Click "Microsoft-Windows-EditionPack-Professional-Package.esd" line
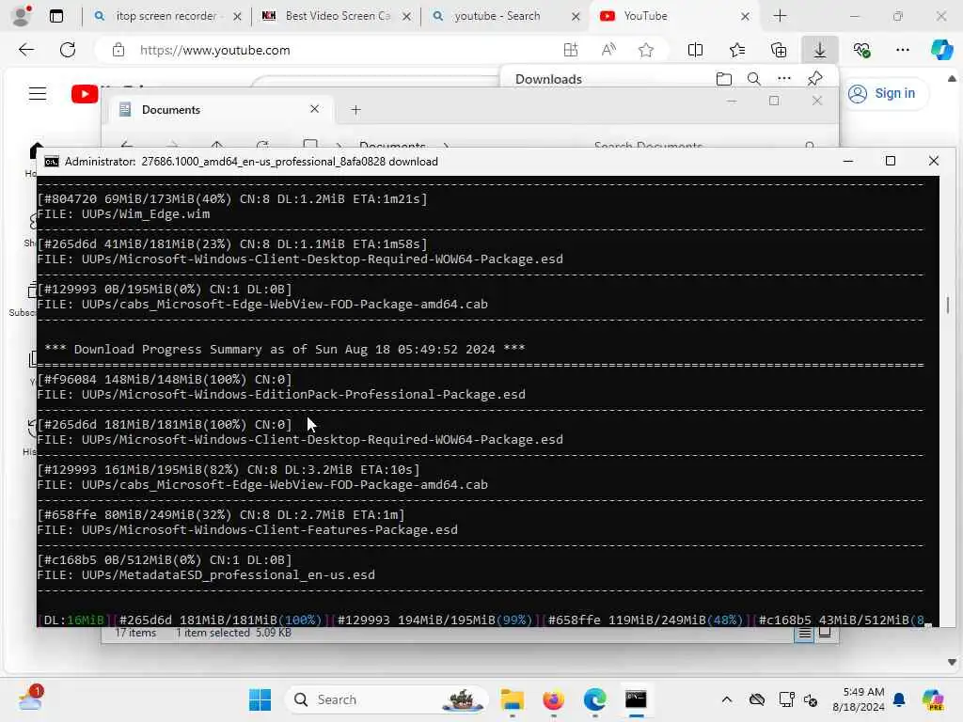 (x=280, y=394)
